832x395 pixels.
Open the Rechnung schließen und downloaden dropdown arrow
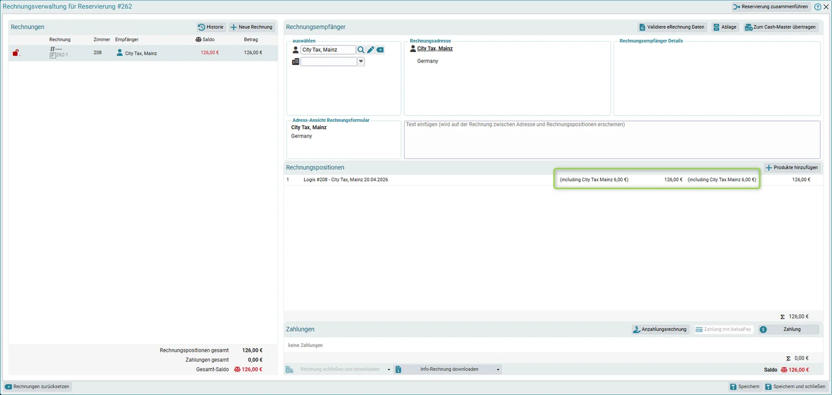pos(389,369)
